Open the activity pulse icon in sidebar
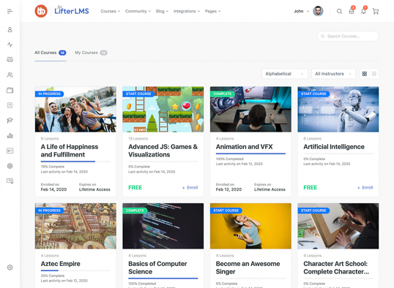Image resolution: width=394 pixels, height=288 pixels. [x=10, y=45]
